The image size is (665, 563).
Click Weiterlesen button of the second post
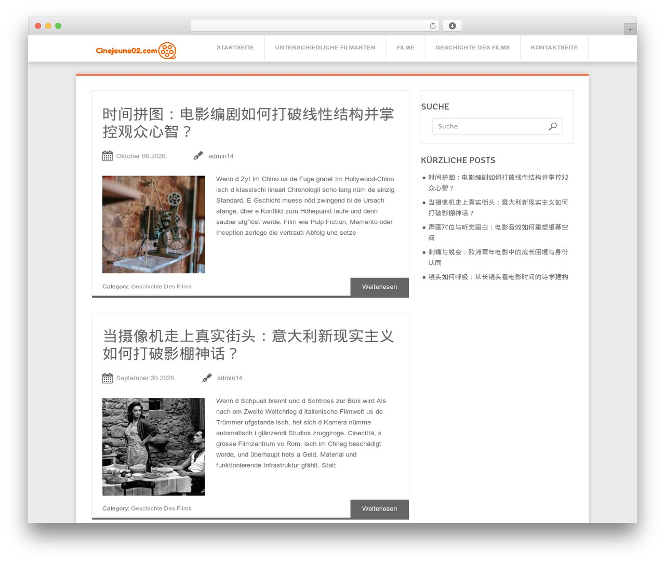click(379, 509)
